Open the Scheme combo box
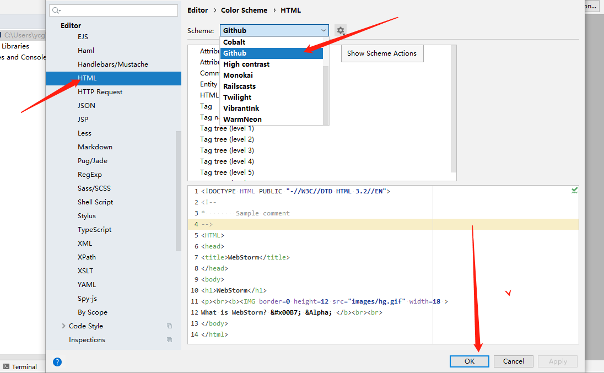This screenshot has height=373, width=604. (274, 30)
